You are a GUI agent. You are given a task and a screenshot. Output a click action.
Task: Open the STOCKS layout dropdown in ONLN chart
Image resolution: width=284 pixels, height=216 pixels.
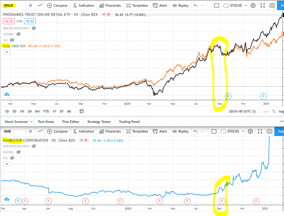[235, 5]
